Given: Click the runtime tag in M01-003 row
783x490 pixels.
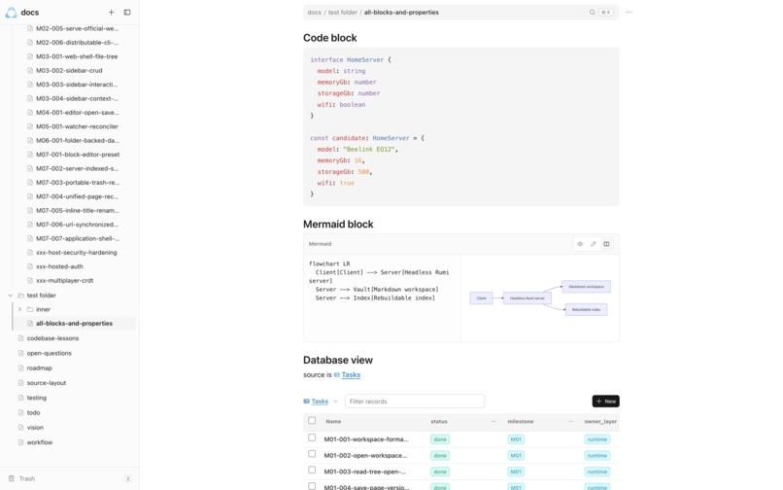Looking at the screenshot, I should pos(597,472).
